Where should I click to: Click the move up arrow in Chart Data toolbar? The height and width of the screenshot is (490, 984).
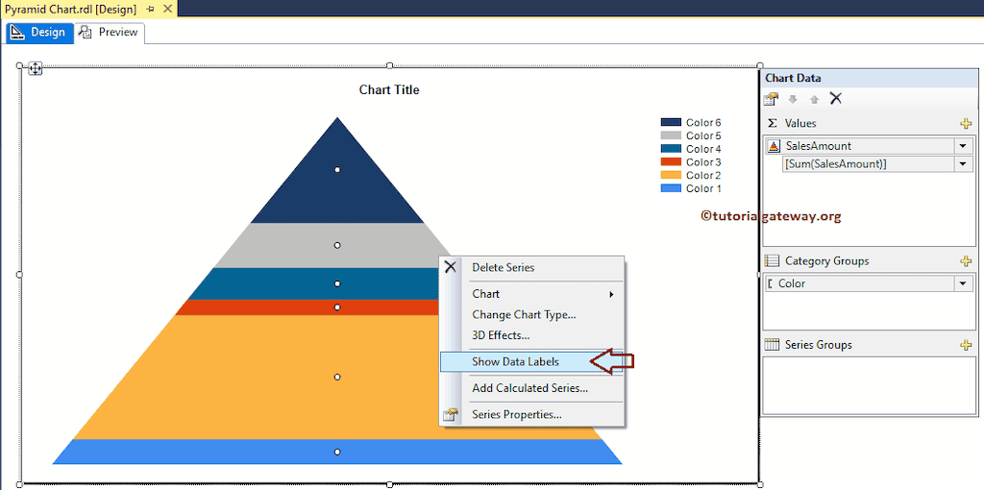pos(814,99)
